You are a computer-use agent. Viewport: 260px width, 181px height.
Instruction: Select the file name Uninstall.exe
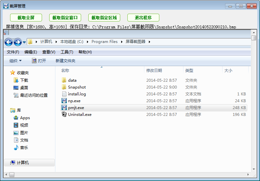(x=80, y=114)
